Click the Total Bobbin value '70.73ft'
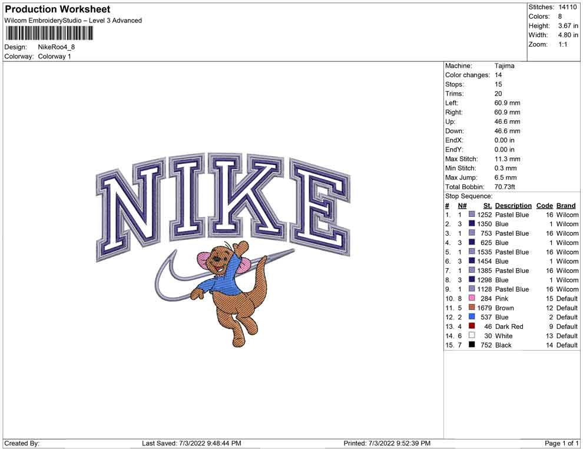Screen dimensions: 583x449 [505, 187]
